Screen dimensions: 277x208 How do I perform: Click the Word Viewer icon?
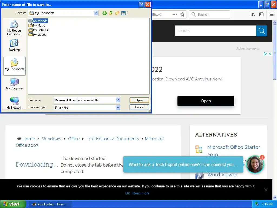click(199, 176)
